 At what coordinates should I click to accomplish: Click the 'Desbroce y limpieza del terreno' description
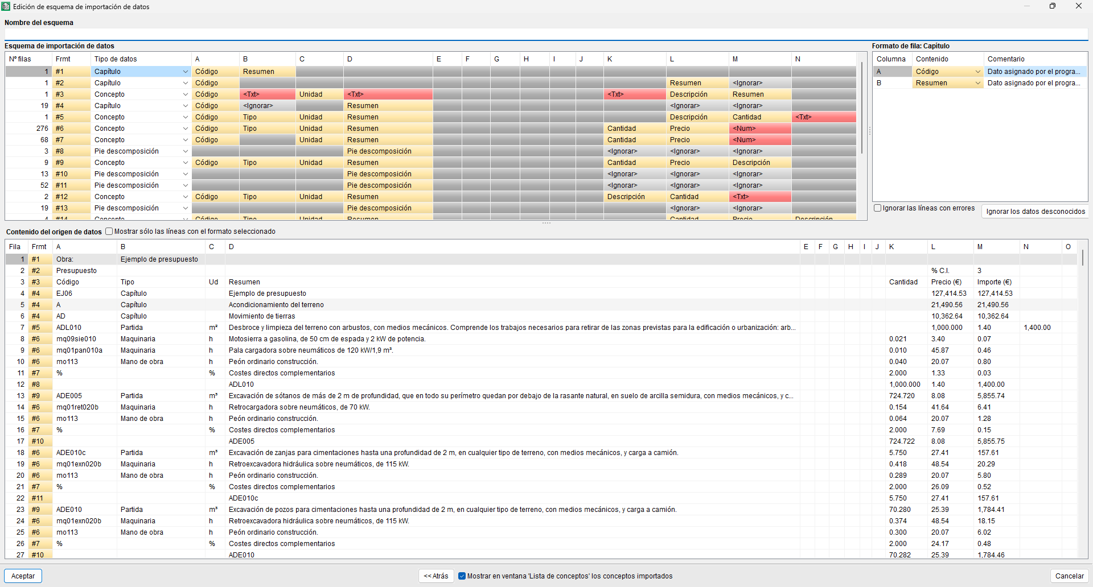[x=512, y=328]
